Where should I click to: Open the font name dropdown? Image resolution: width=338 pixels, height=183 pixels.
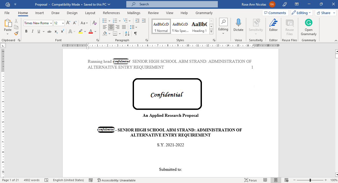click(x=51, y=23)
